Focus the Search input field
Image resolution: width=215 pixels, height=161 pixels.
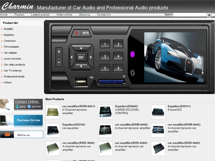point(190,15)
